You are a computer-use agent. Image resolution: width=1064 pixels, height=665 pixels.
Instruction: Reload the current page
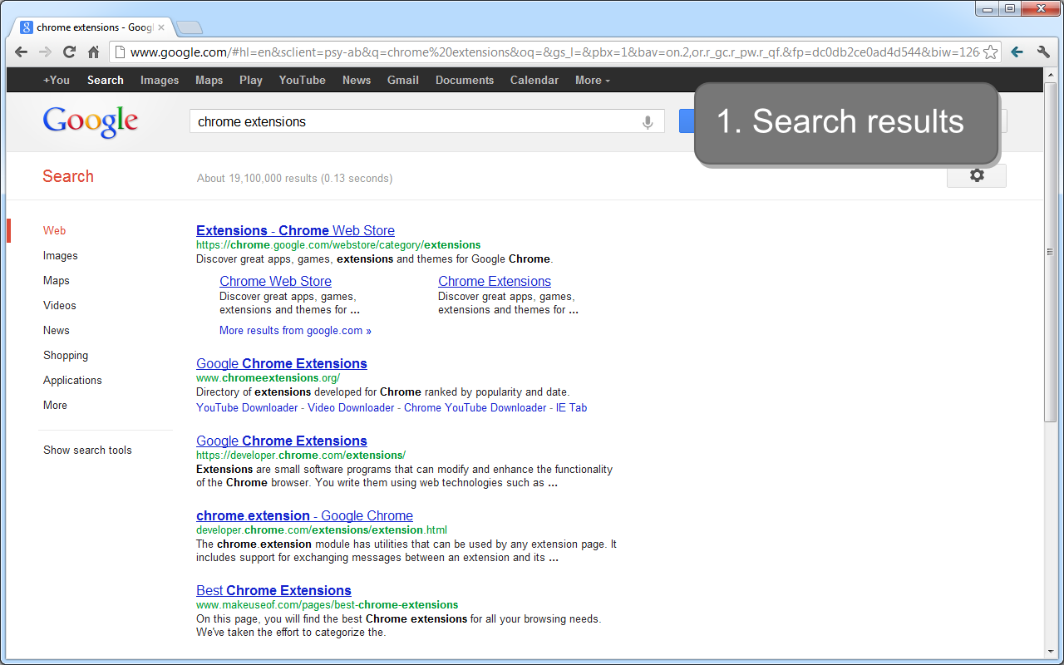tap(70, 52)
